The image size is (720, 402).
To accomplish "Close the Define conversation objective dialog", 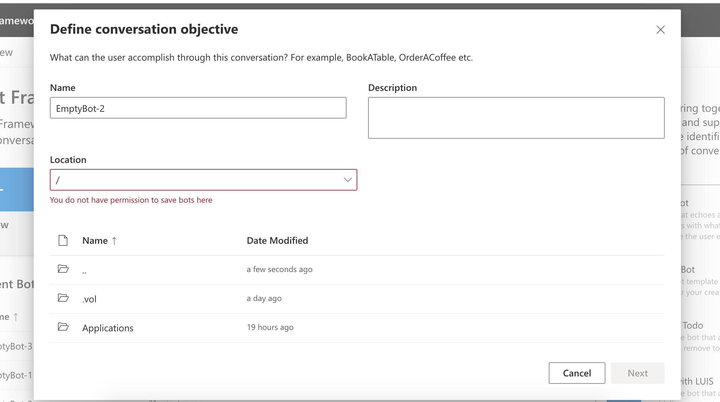I will [x=660, y=30].
